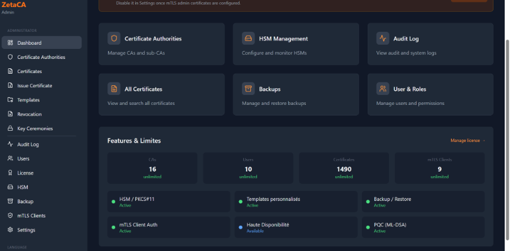510x251 pixels.
Task: Click the Backup archive icon in sidebar
Action: pos(10,202)
